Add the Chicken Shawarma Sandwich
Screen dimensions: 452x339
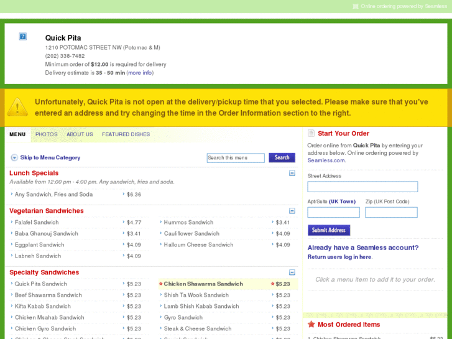[x=203, y=284]
